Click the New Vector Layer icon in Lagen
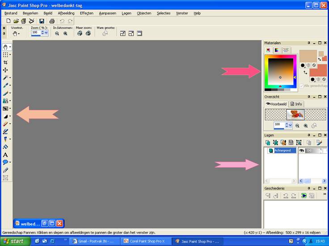The width and height of the screenshot is (329, 246). point(275,143)
